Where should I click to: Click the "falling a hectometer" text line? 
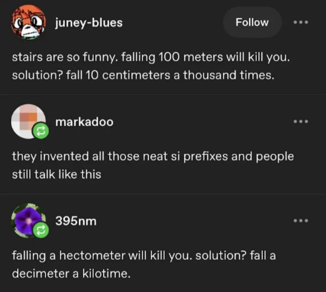pyautogui.click(x=144, y=255)
